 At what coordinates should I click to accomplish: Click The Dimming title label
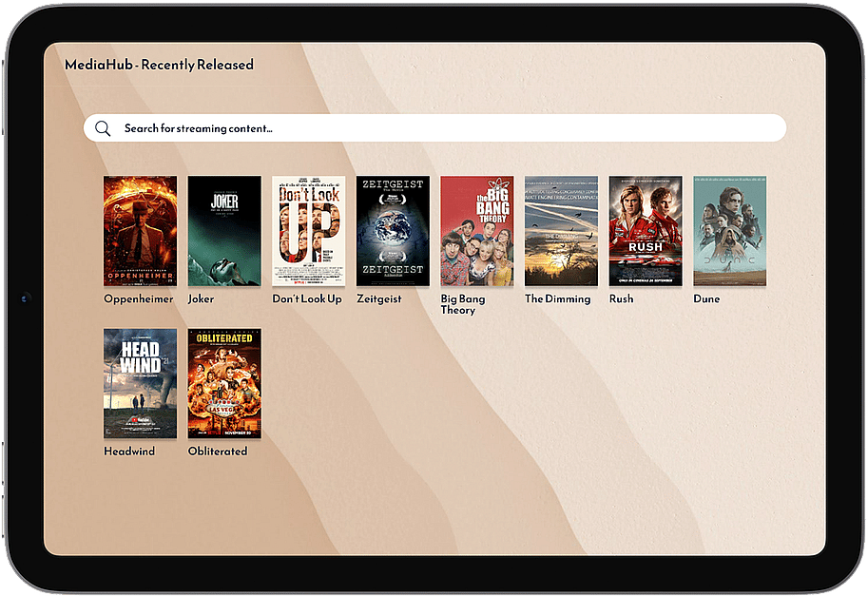(x=557, y=298)
